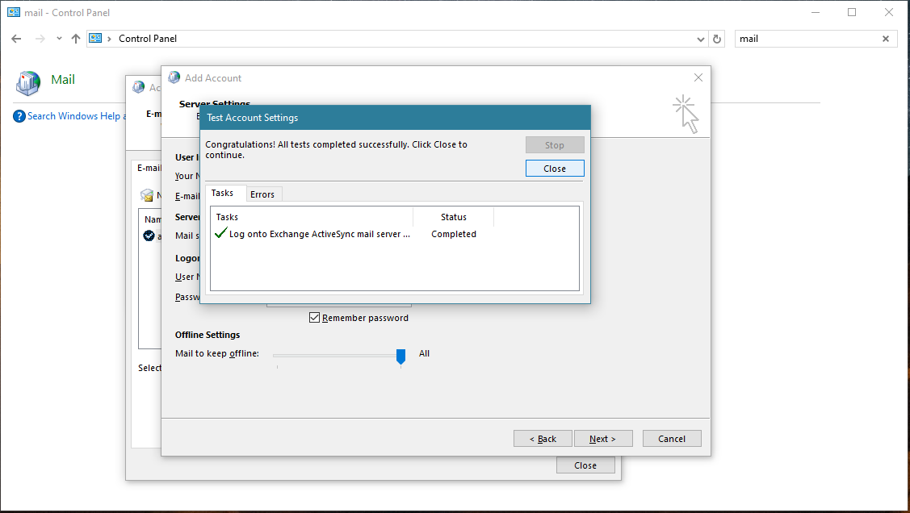Cancel the Add Account wizard

[671, 439]
